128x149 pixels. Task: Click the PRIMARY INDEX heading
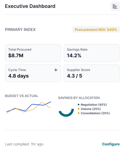[20, 30]
